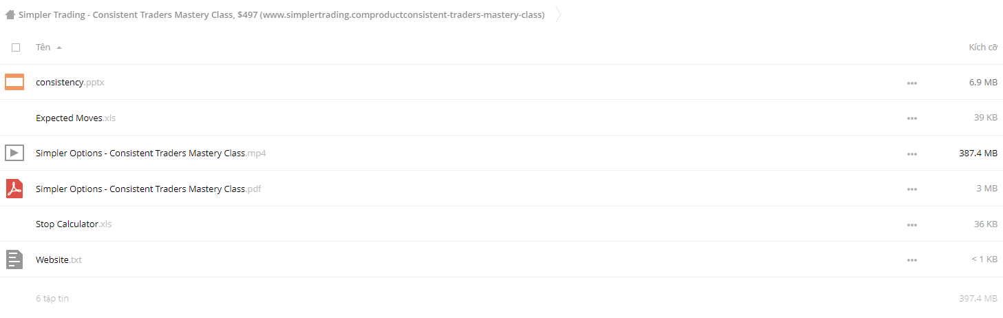Open the Expected Moves.xls file

76,118
